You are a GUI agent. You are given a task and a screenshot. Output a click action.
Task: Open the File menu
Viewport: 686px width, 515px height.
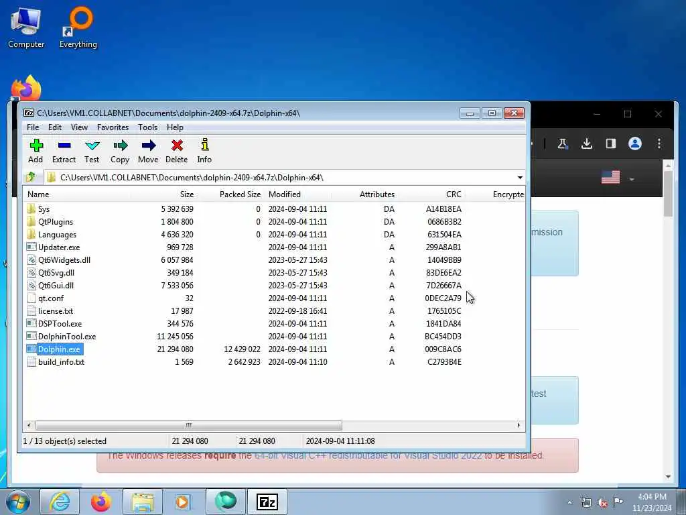point(33,127)
